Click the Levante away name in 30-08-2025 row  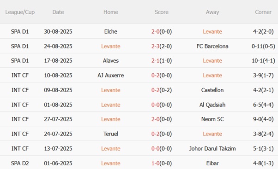(212, 32)
